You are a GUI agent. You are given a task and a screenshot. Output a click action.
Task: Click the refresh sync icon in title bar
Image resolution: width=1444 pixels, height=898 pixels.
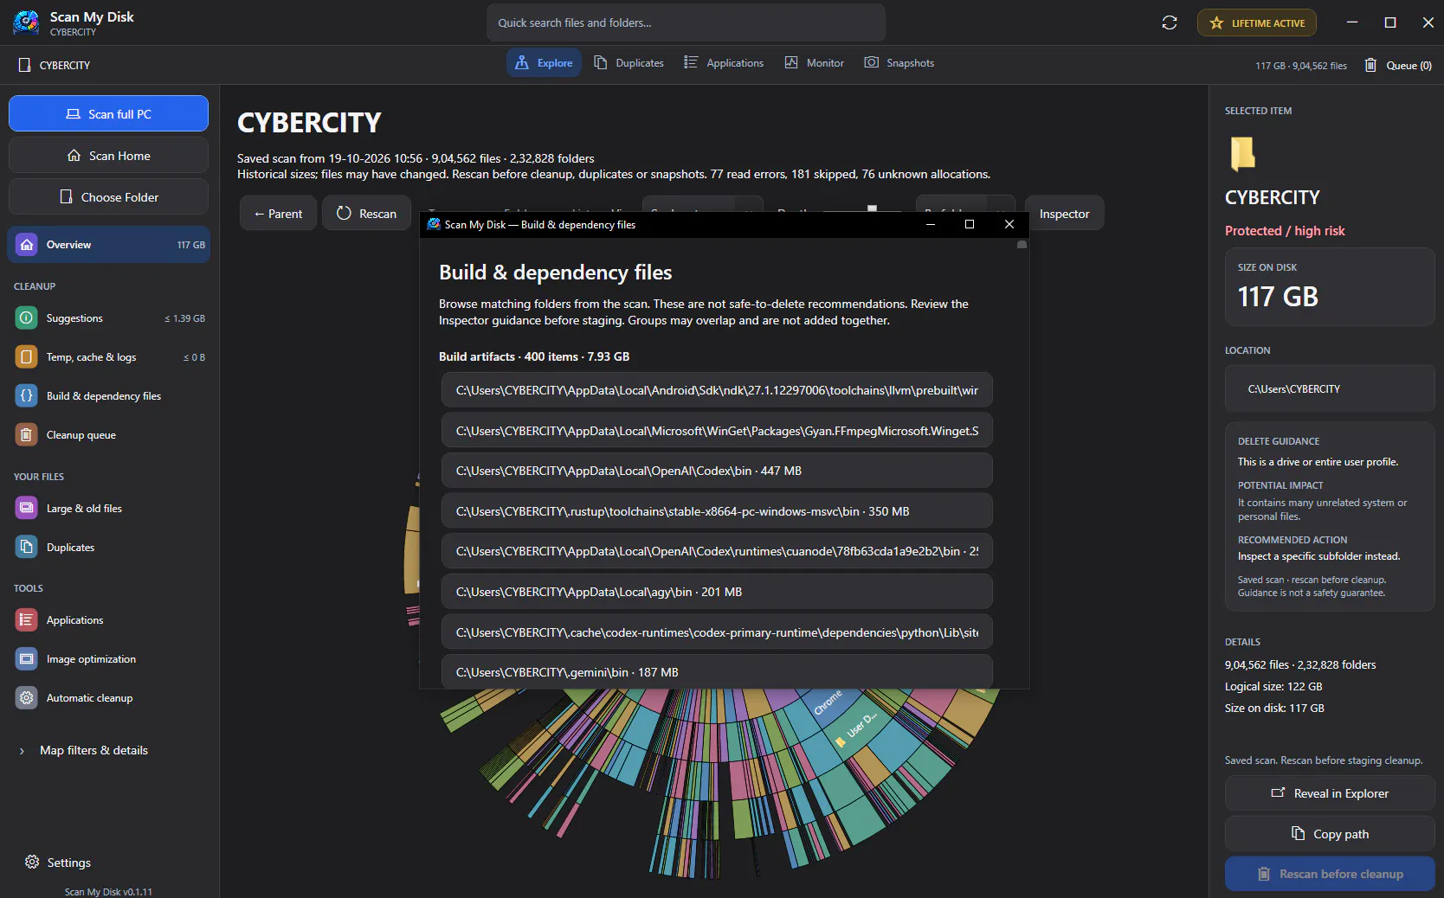click(1170, 22)
